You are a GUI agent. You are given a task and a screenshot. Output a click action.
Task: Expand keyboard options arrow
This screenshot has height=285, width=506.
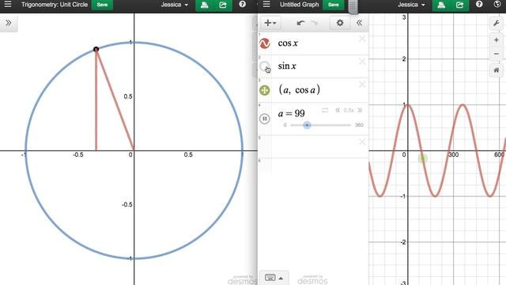281,278
